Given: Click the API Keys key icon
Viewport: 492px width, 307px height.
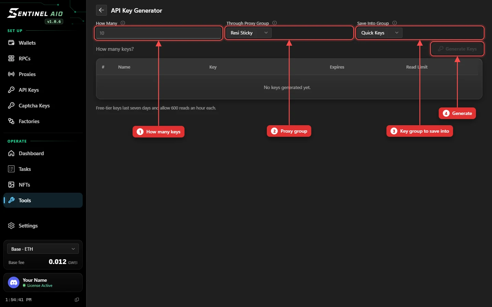Looking at the screenshot, I should point(11,90).
